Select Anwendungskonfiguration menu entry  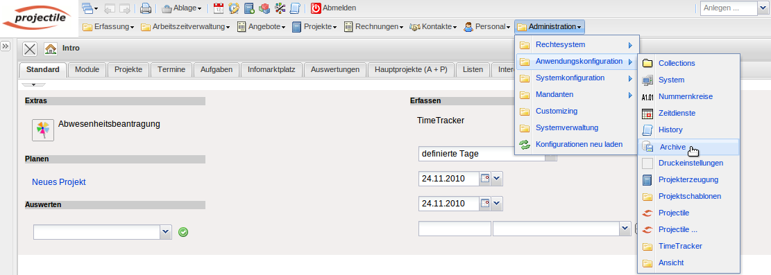tap(577, 62)
